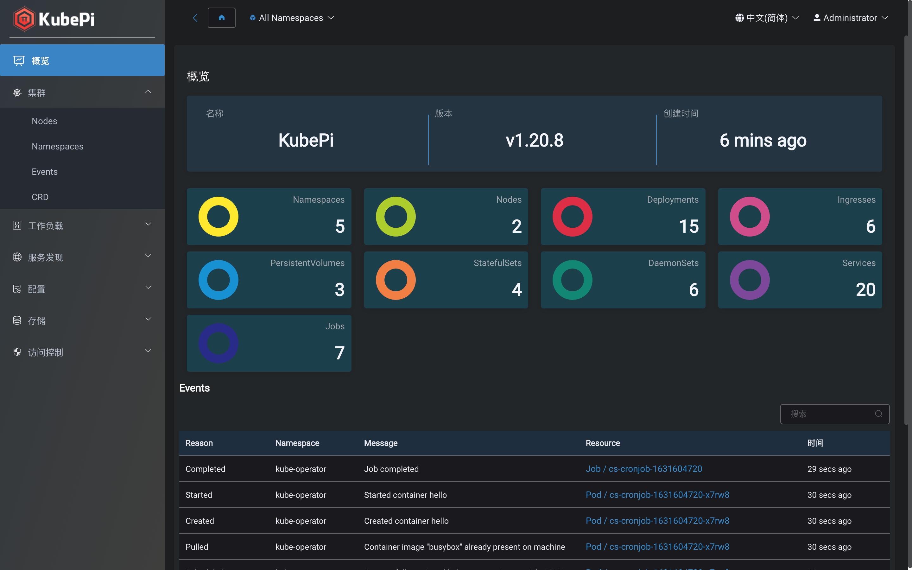Switch language via 中文(简体) dropdown

tap(767, 18)
